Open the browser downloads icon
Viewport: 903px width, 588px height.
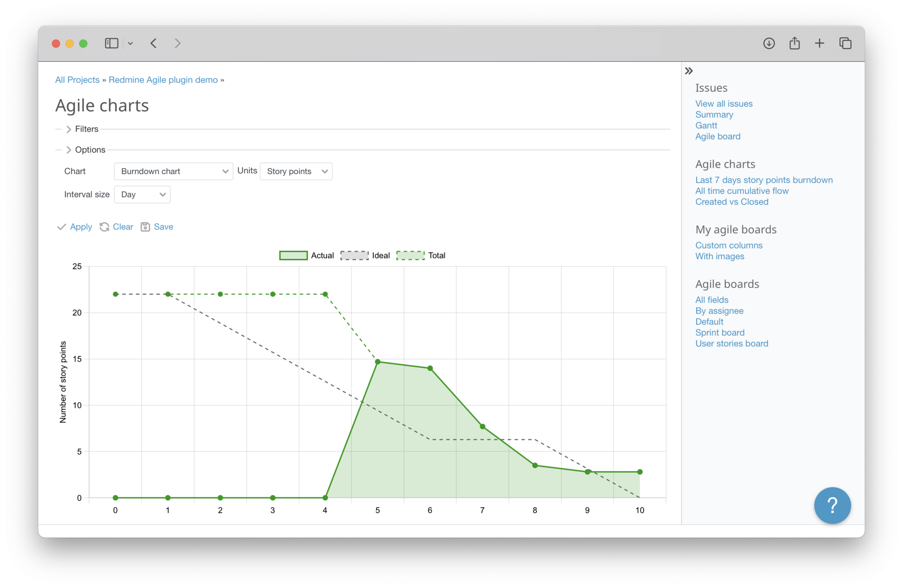769,43
